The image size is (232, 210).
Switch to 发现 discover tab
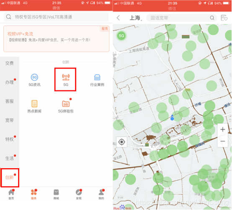(x=79, y=195)
